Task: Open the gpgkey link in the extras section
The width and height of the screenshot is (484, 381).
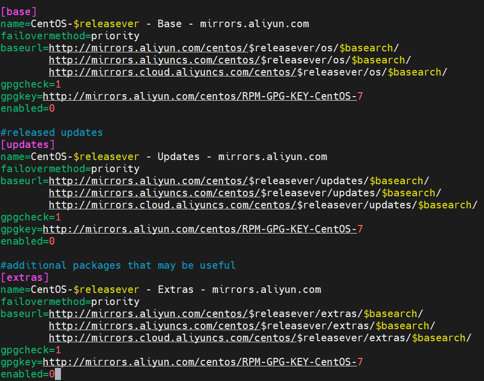Action: pos(203,362)
